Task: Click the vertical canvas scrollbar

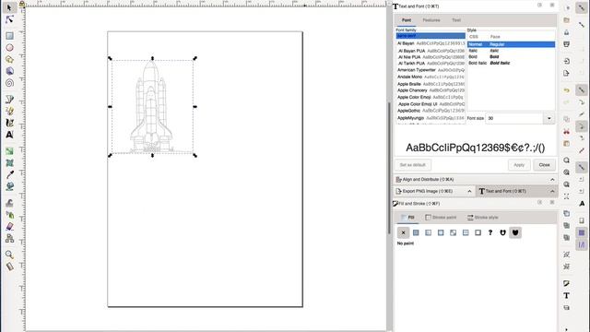Action: (x=389, y=168)
